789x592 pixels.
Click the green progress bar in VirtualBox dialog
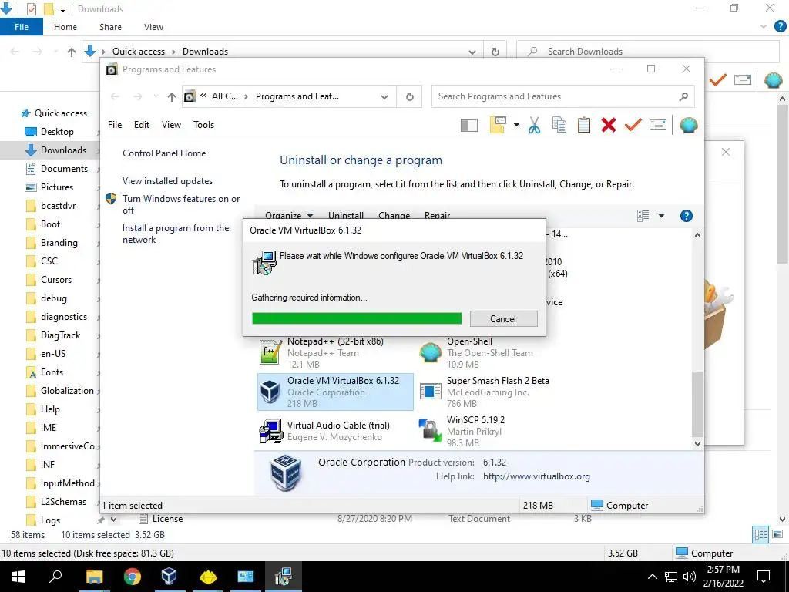(357, 318)
